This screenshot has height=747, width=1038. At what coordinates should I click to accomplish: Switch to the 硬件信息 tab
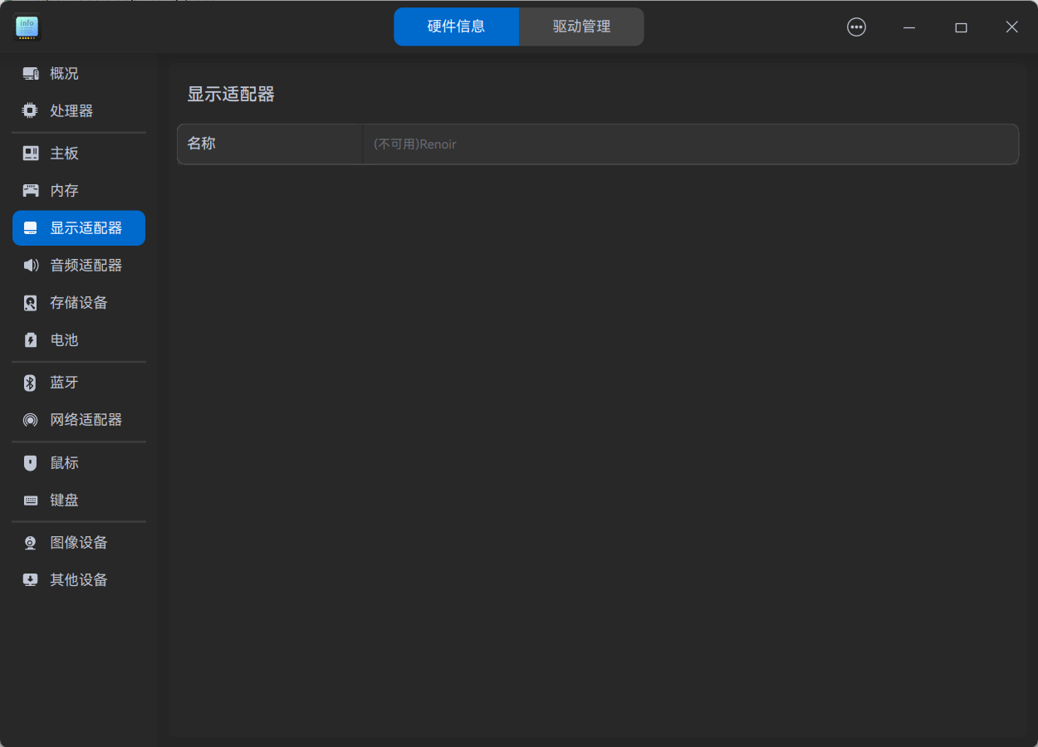point(457,27)
